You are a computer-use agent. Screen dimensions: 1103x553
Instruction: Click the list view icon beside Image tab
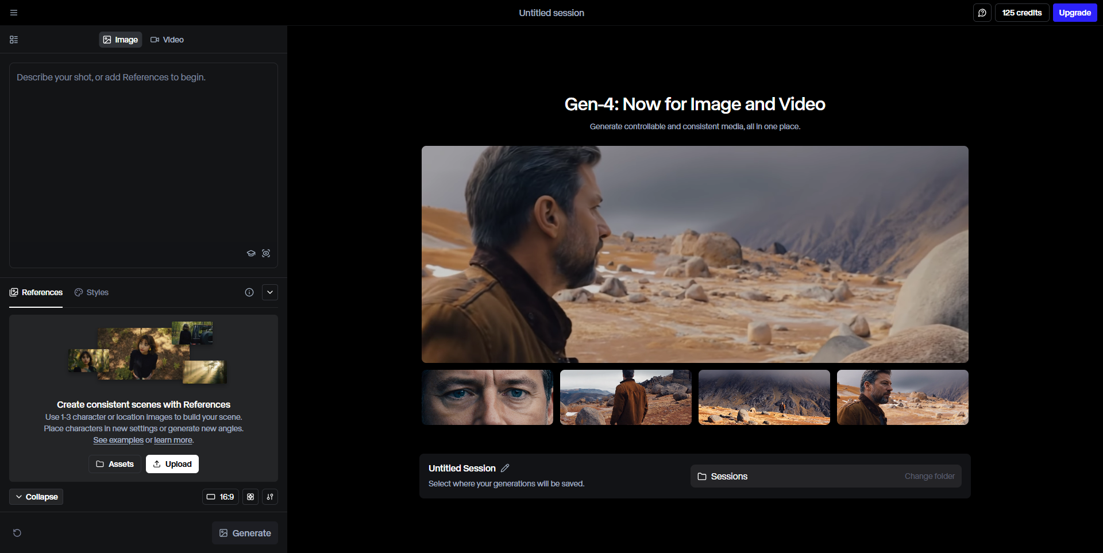pos(14,40)
